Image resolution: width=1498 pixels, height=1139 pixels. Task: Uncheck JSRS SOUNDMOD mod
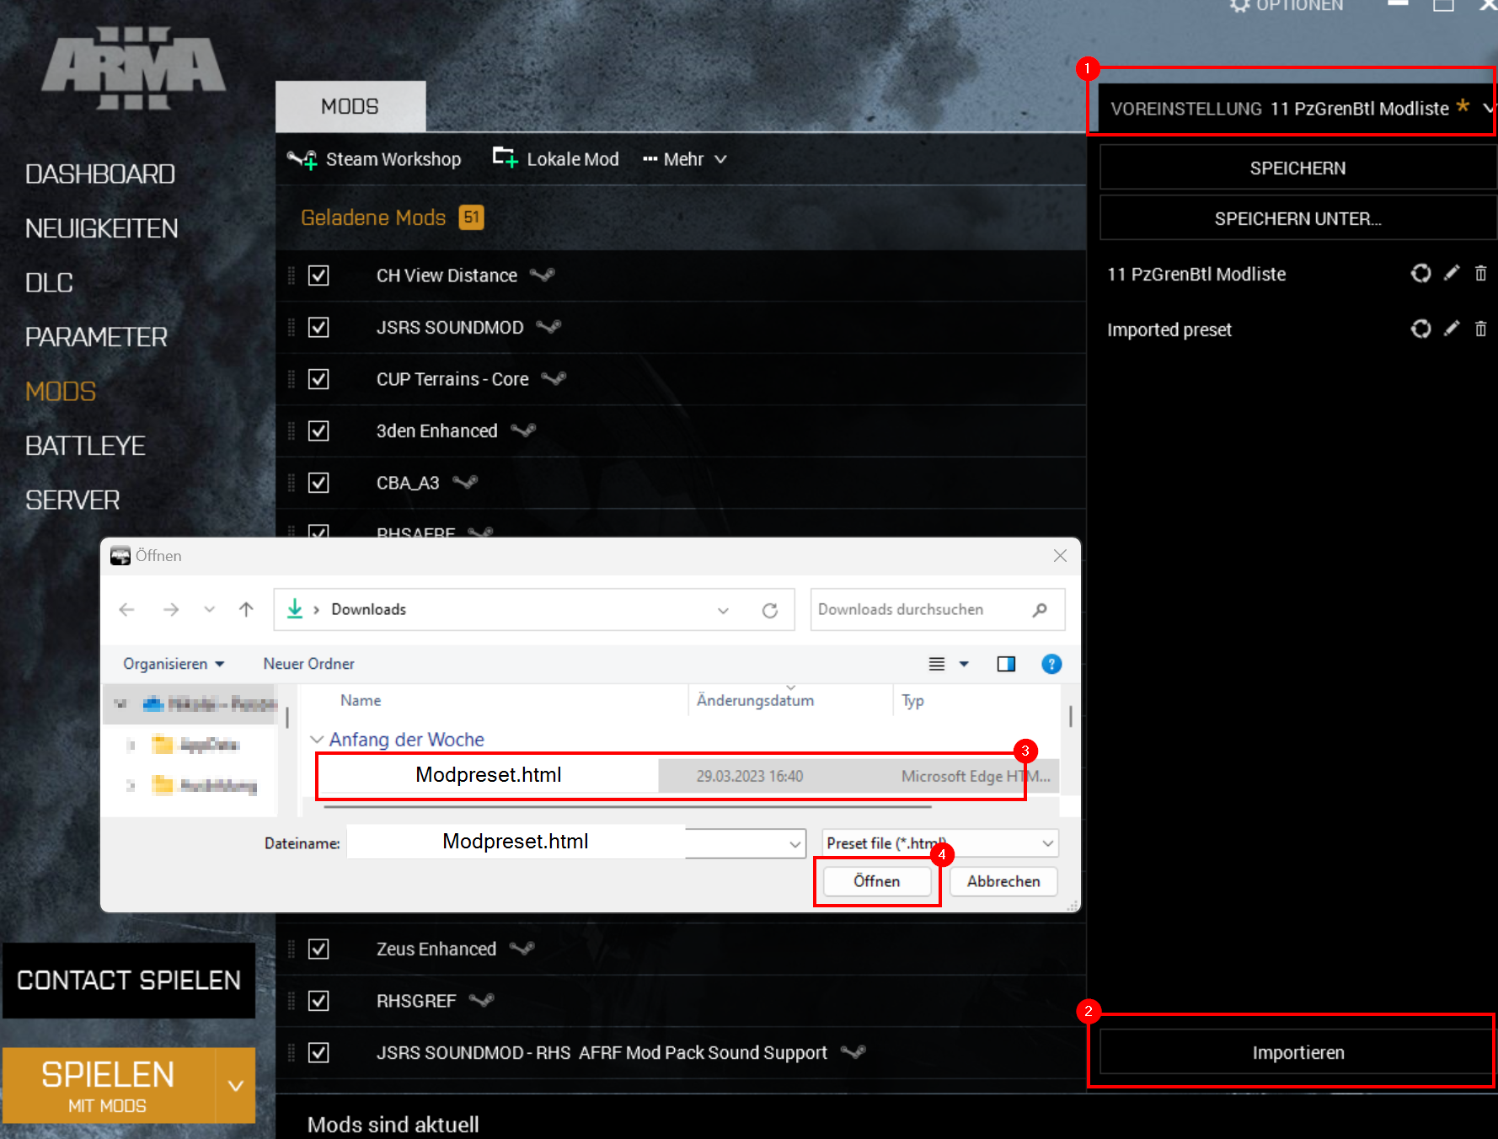pyautogui.click(x=318, y=327)
